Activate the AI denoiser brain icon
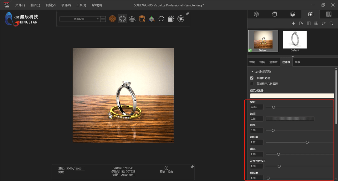The height and width of the screenshot is (181, 338). pos(122,18)
